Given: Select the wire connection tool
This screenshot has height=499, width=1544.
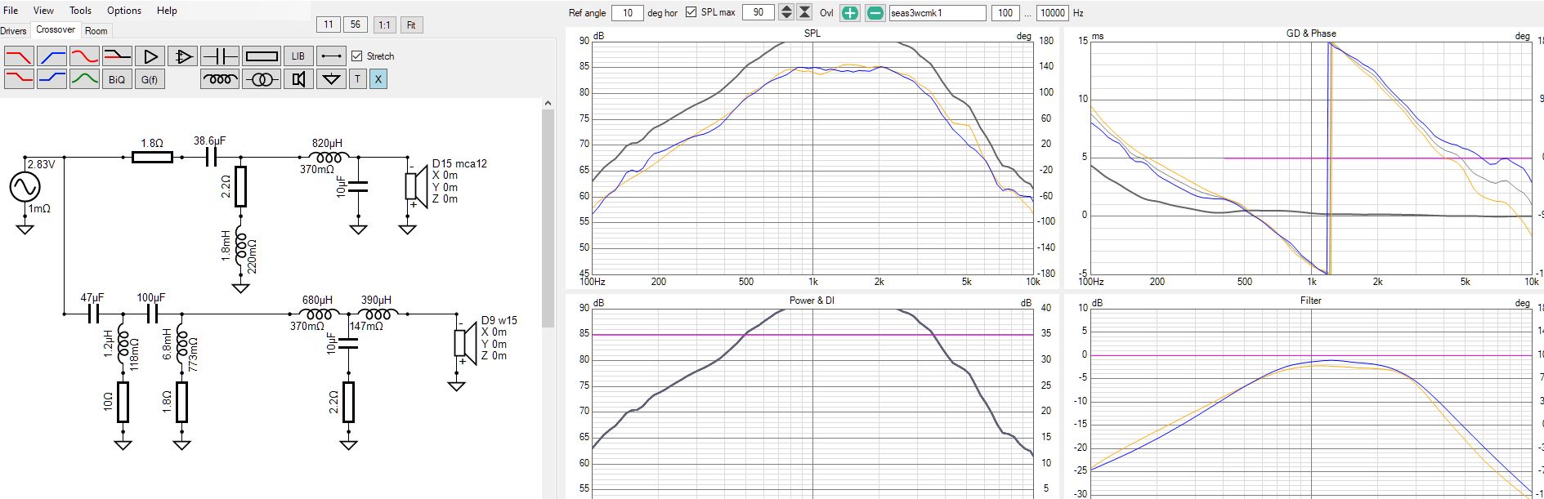Looking at the screenshot, I should (331, 56).
